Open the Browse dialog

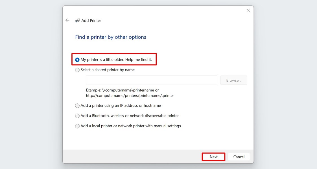pyautogui.click(x=233, y=80)
